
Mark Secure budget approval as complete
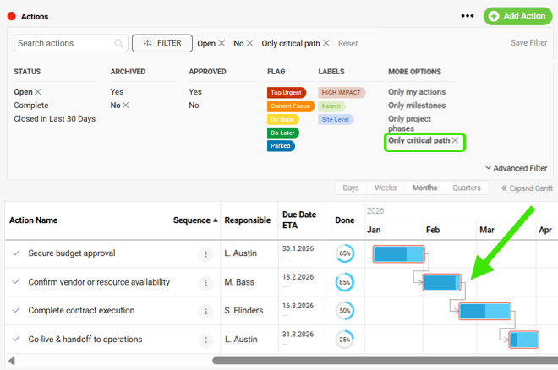pyautogui.click(x=15, y=253)
